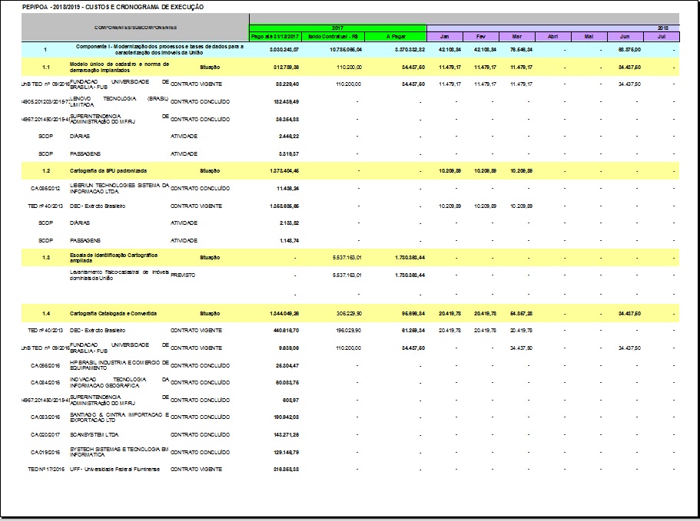This screenshot has height=521, width=700.
Task: Click the PREVISTO status cell
Action: click(184, 275)
